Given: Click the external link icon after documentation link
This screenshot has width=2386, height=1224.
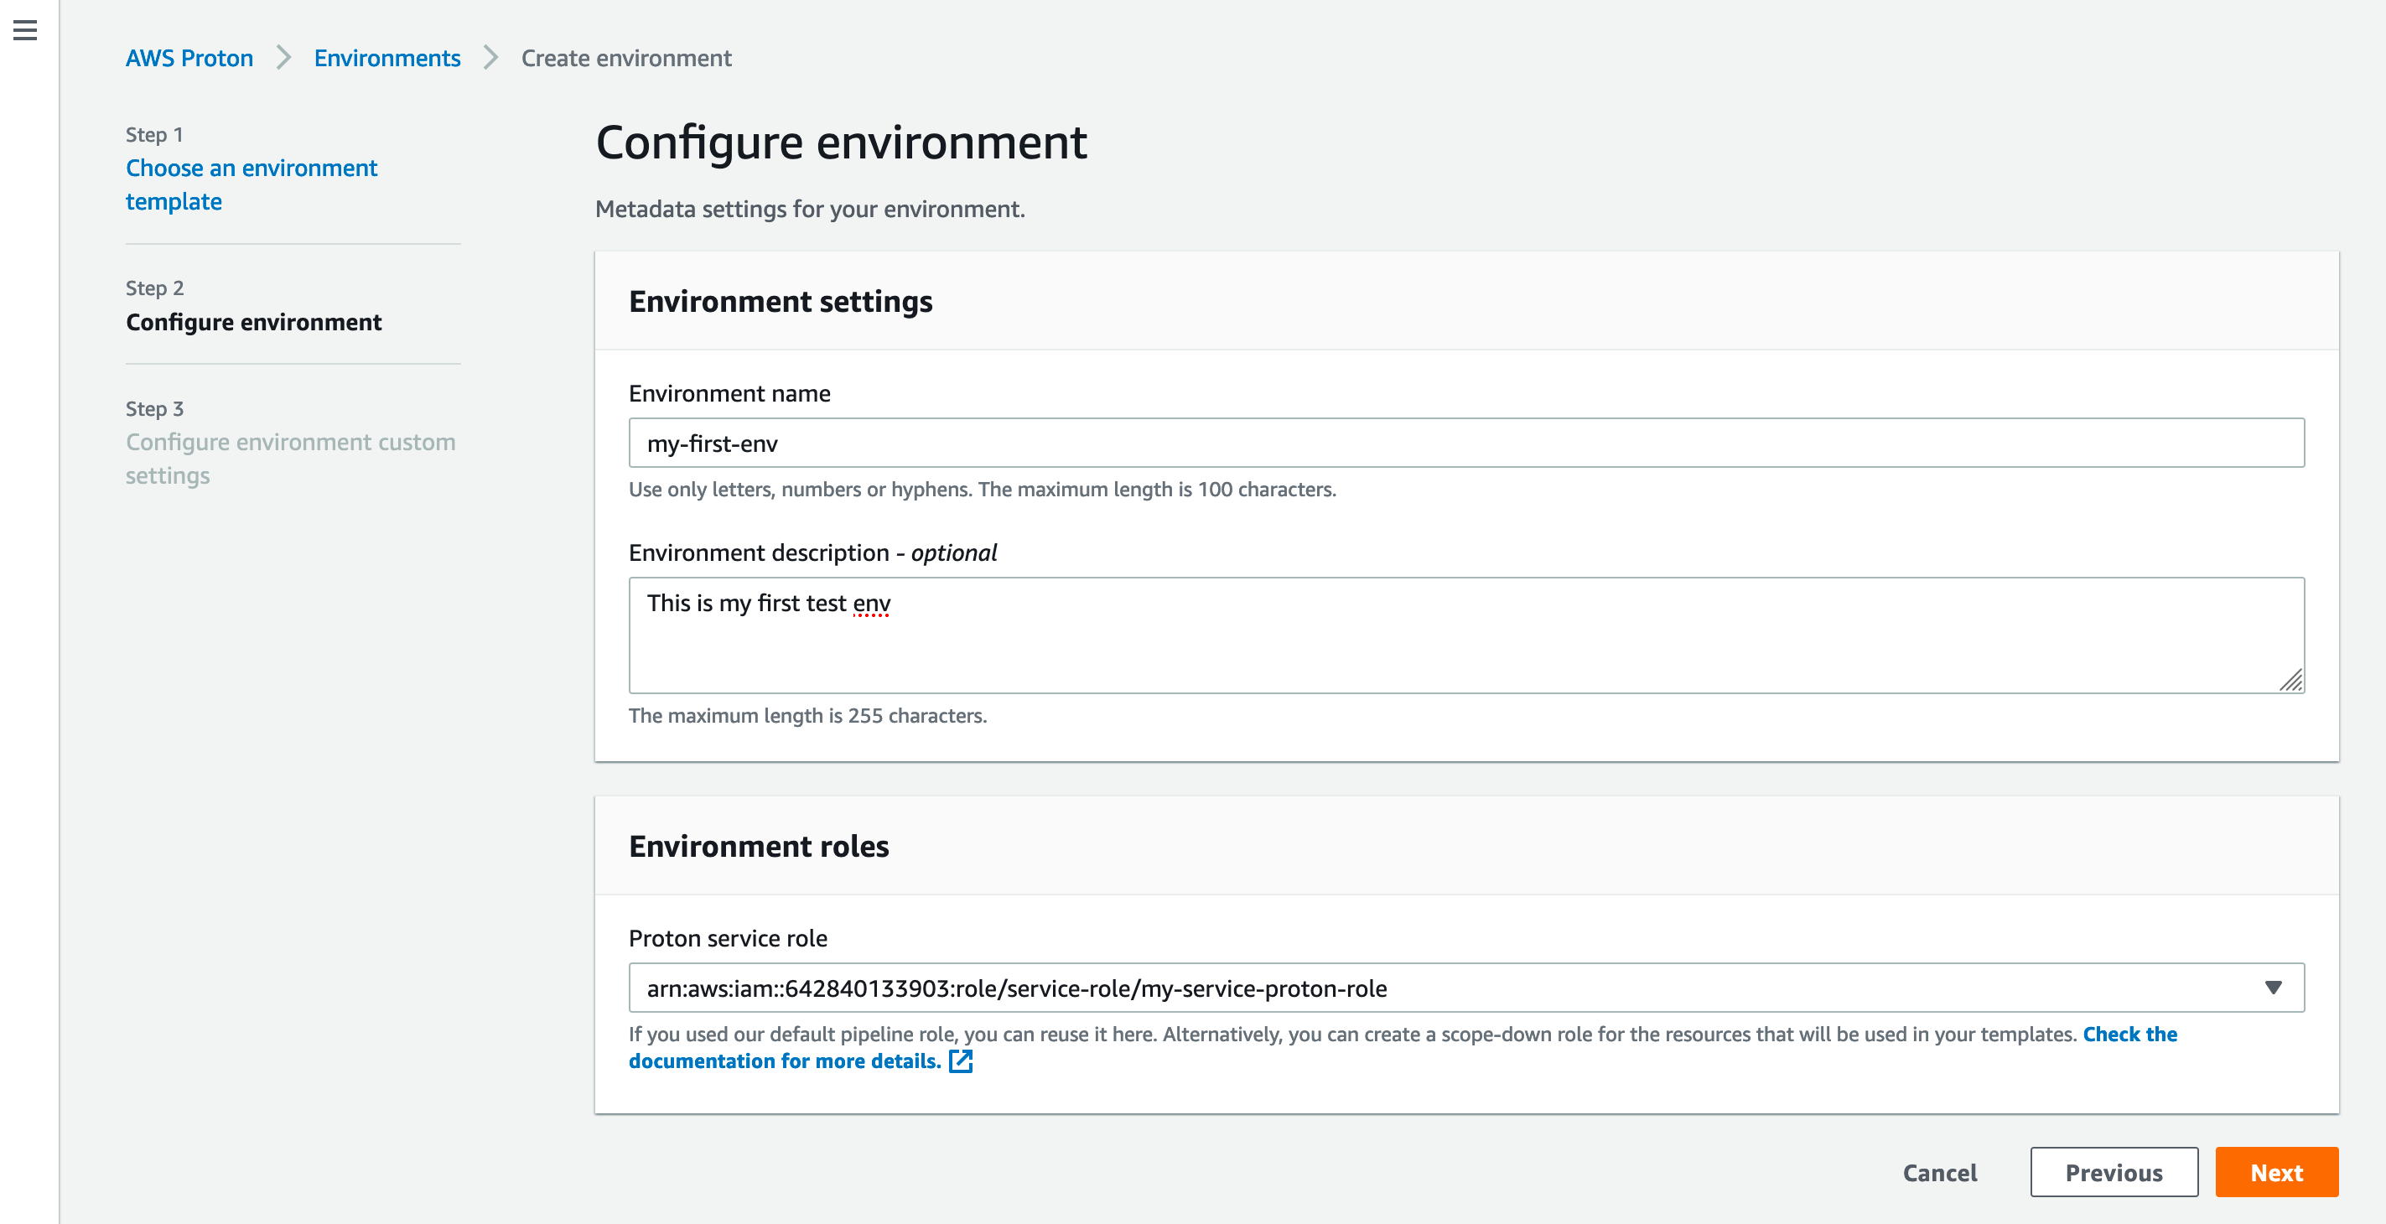Looking at the screenshot, I should [961, 1061].
